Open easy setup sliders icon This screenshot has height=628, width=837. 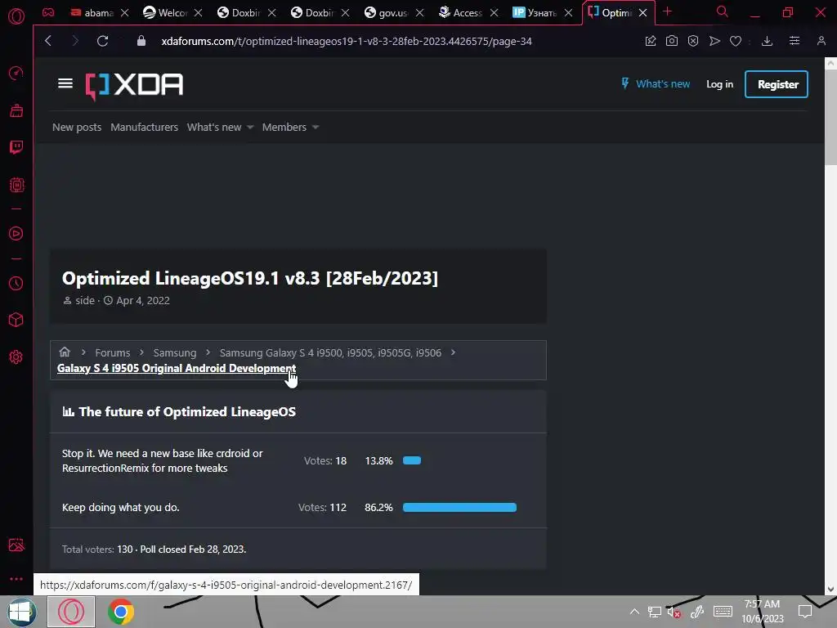coord(794,41)
